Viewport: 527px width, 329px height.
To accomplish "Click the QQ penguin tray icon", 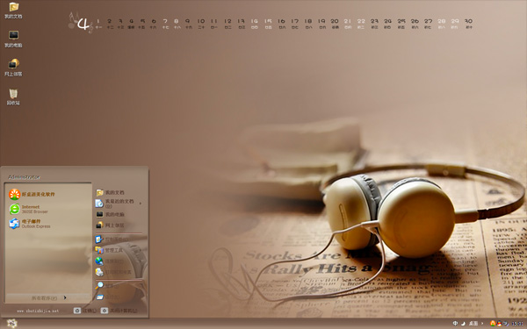I will click(500, 324).
